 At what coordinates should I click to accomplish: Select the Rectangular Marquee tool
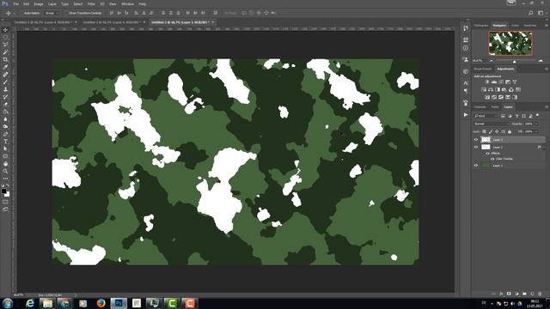(5, 38)
